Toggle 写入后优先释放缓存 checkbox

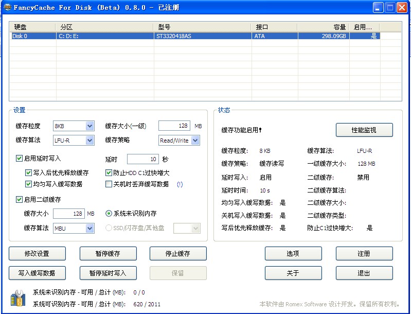pos(28,172)
